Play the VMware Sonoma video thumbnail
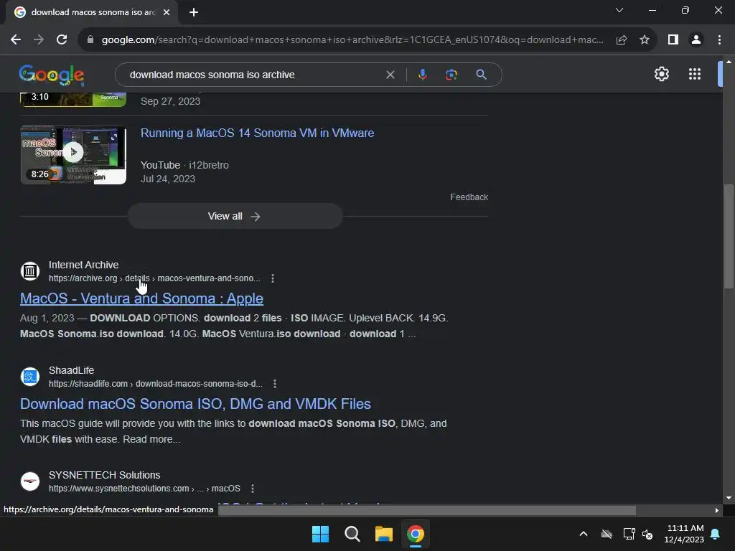735x551 pixels. 73,155
